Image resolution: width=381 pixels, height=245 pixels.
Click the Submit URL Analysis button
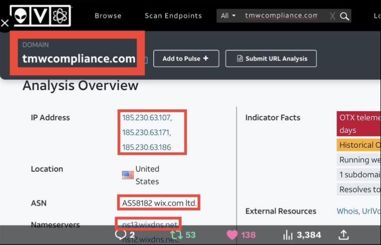[x=271, y=58]
